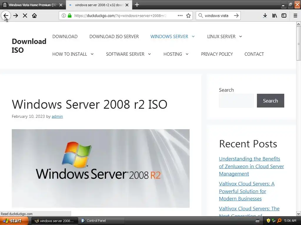
Task: Open the SOFTWARE SERVER menu link
Action: [125, 54]
